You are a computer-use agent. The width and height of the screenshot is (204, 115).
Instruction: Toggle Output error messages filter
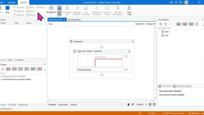[x=8, y=69]
